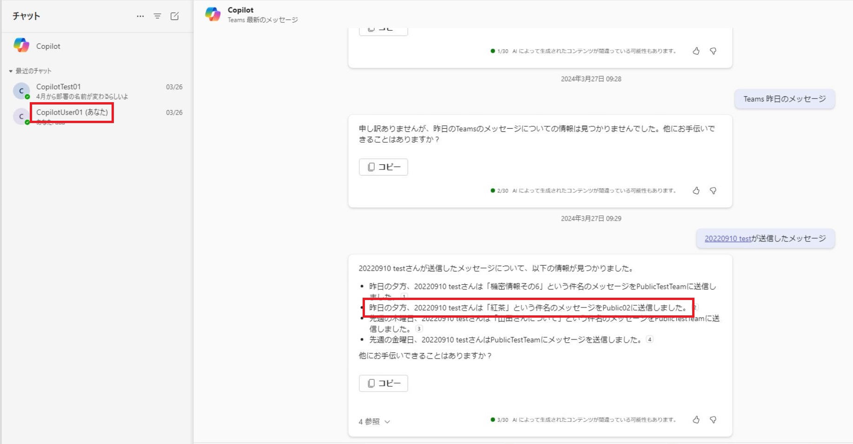Select the 20220910 testが送信したメッセージ bubble
Image resolution: width=853 pixels, height=444 pixels.
coord(765,239)
